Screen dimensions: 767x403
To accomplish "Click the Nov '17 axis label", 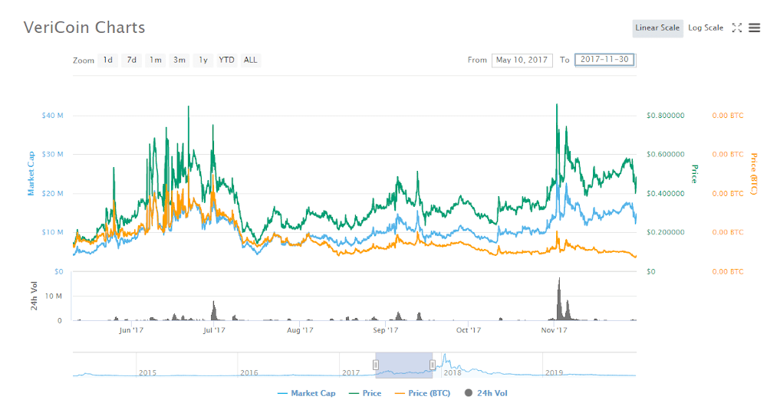I will coord(554,330).
